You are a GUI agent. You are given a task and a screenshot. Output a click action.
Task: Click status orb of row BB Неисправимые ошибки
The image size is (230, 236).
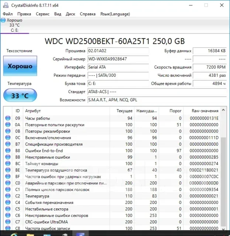pos(8,157)
